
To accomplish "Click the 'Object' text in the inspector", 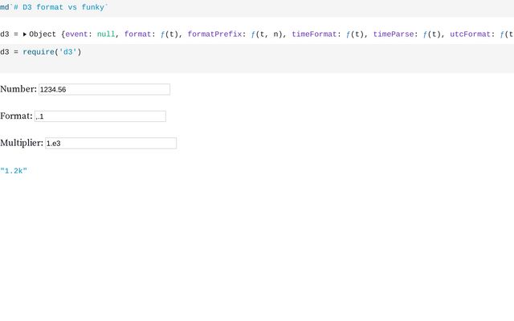I will [43, 35].
